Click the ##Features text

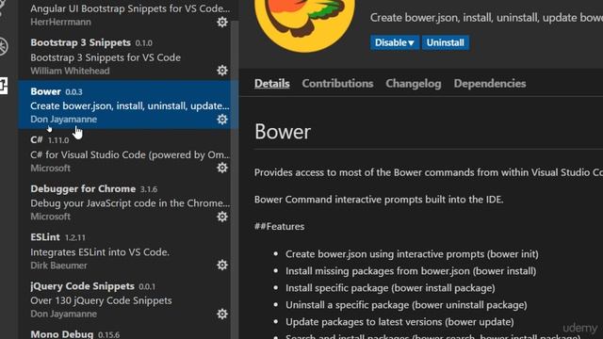tap(279, 226)
